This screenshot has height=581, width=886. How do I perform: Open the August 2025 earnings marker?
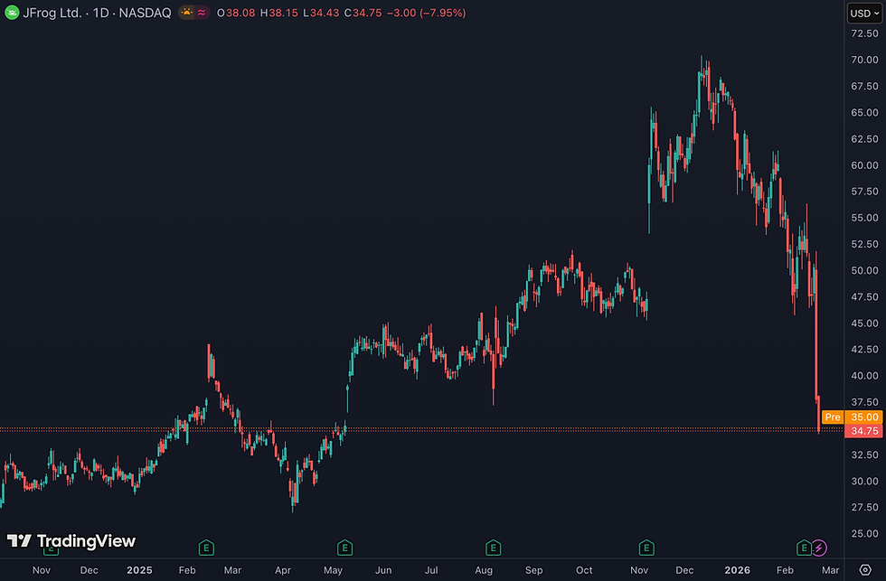click(x=494, y=548)
